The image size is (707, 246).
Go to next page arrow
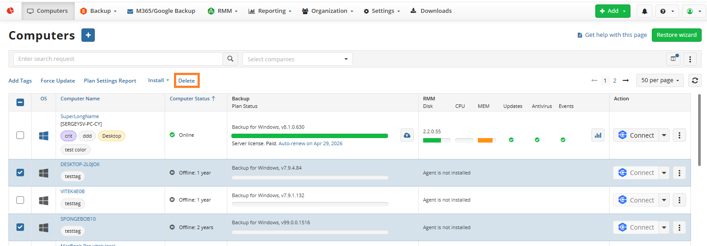pyautogui.click(x=626, y=80)
